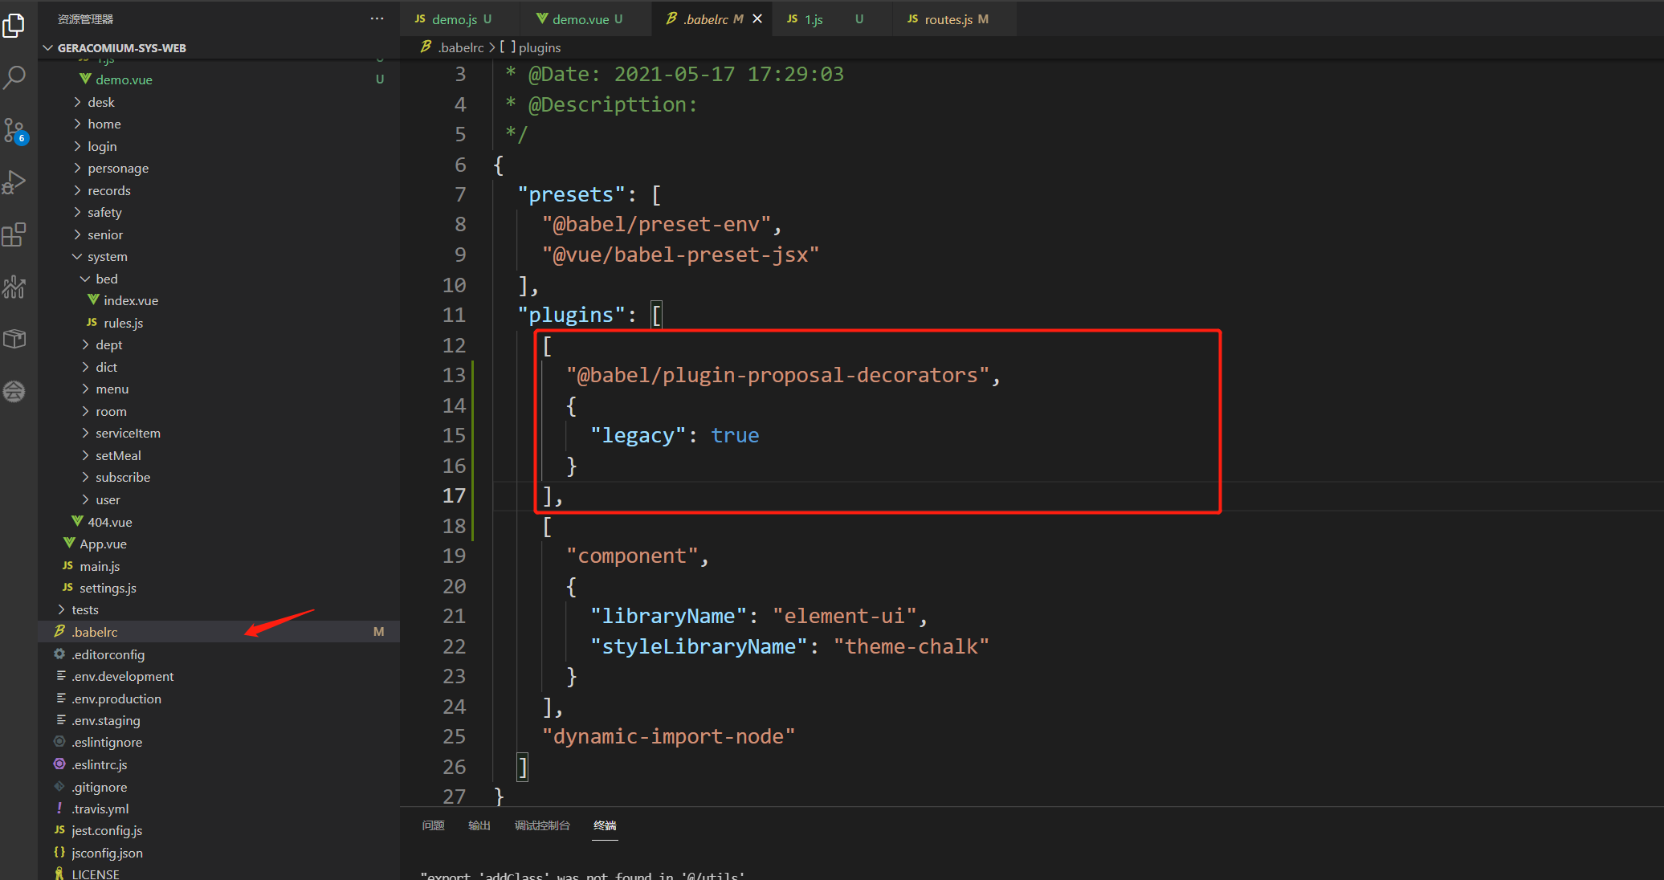Image resolution: width=1664 pixels, height=880 pixels.
Task: Open Source Control view with badge
Action: [14, 130]
